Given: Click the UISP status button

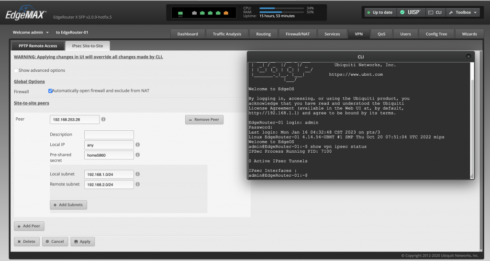Looking at the screenshot, I should point(410,12).
